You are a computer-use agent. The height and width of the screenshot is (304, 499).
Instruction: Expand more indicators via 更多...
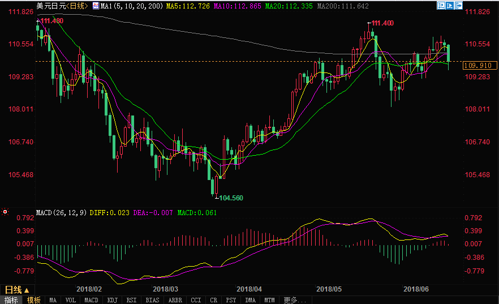pos(294,300)
